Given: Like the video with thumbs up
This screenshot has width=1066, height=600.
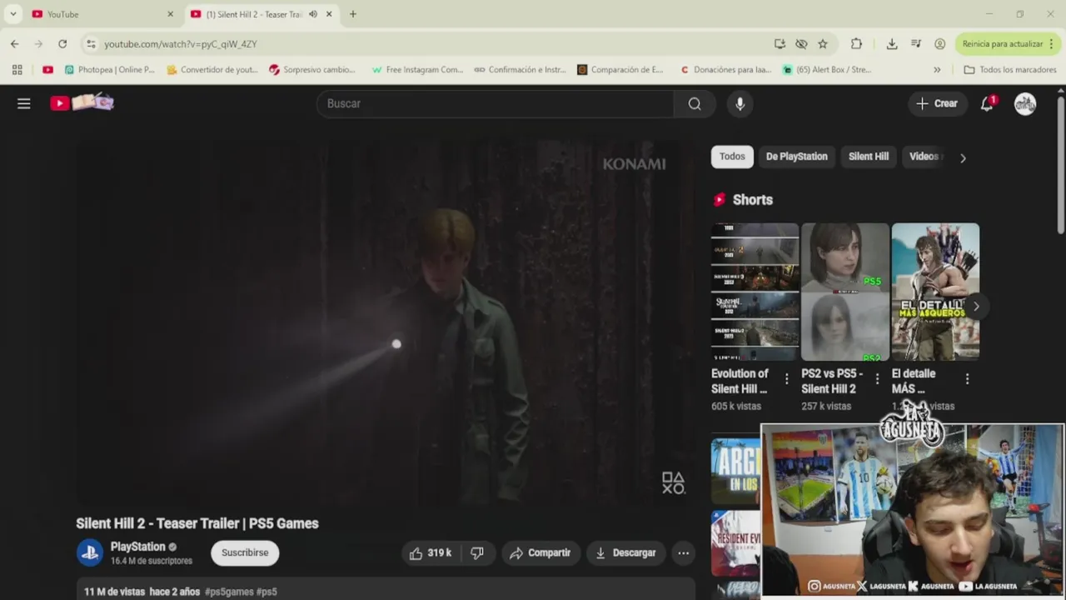Looking at the screenshot, I should pyautogui.click(x=431, y=552).
